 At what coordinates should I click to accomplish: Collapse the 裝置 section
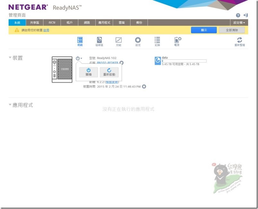[x=10, y=57]
